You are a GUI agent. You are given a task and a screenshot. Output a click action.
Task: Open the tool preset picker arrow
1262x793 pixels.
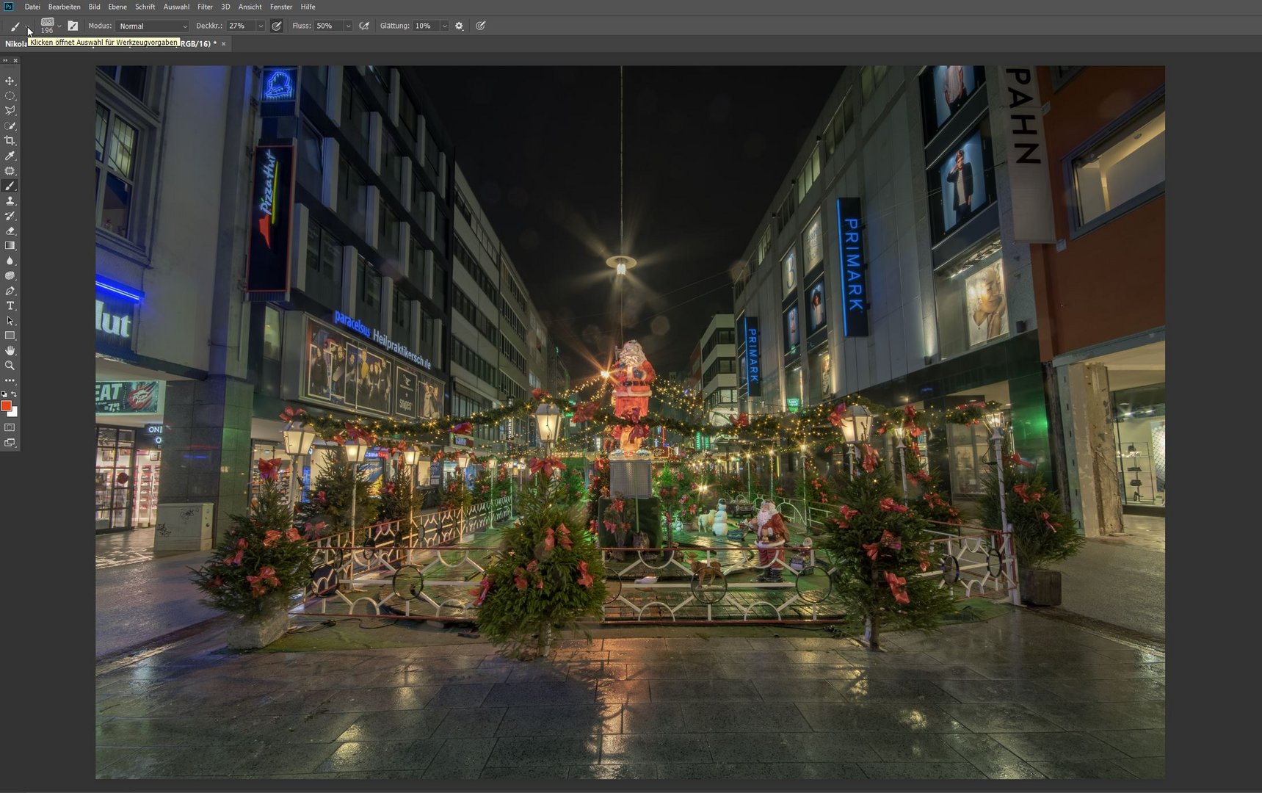coord(29,26)
